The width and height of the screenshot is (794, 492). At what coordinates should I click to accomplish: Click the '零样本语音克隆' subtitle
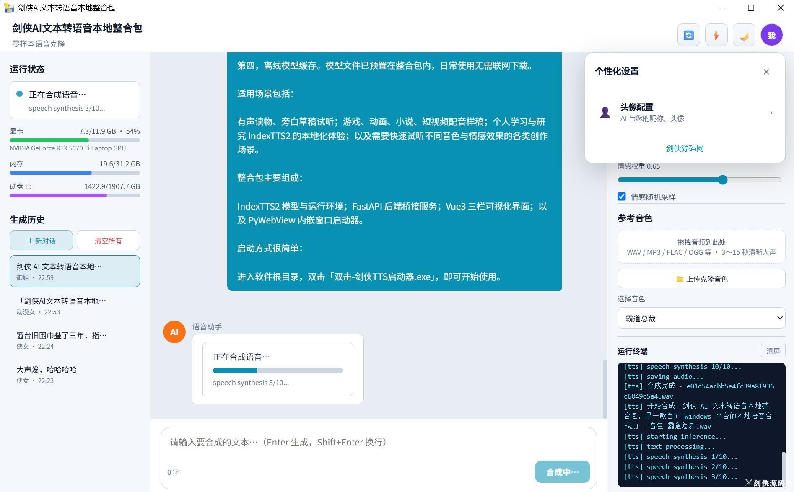pyautogui.click(x=39, y=44)
